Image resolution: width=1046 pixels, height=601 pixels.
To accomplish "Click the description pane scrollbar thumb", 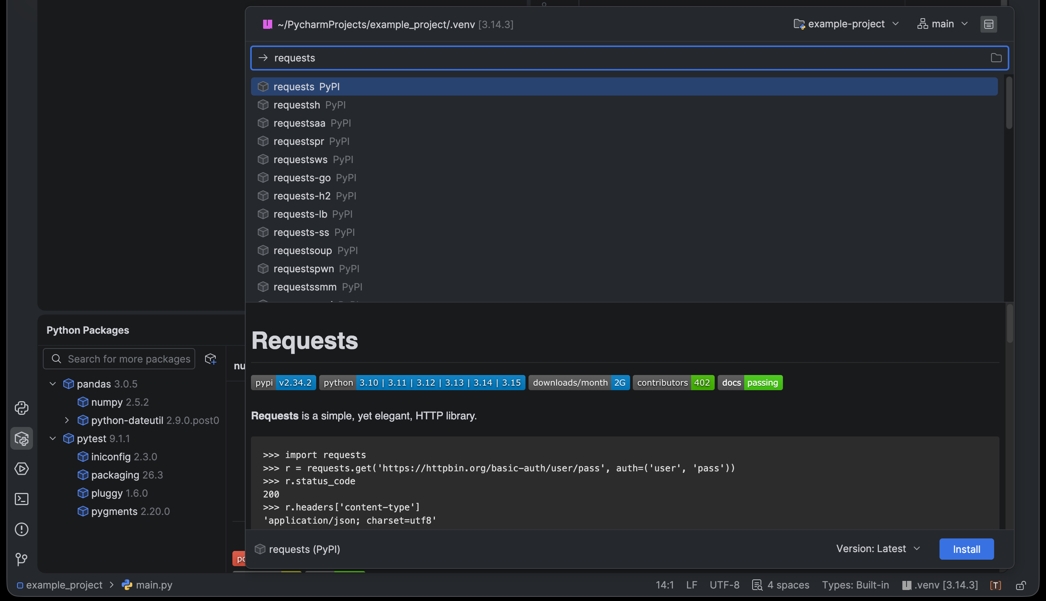I will click(x=1009, y=324).
